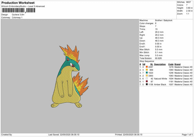Click the Height value 3.80 in
Viewport: 194px width, 137px height.
pyautogui.click(x=189, y=8)
